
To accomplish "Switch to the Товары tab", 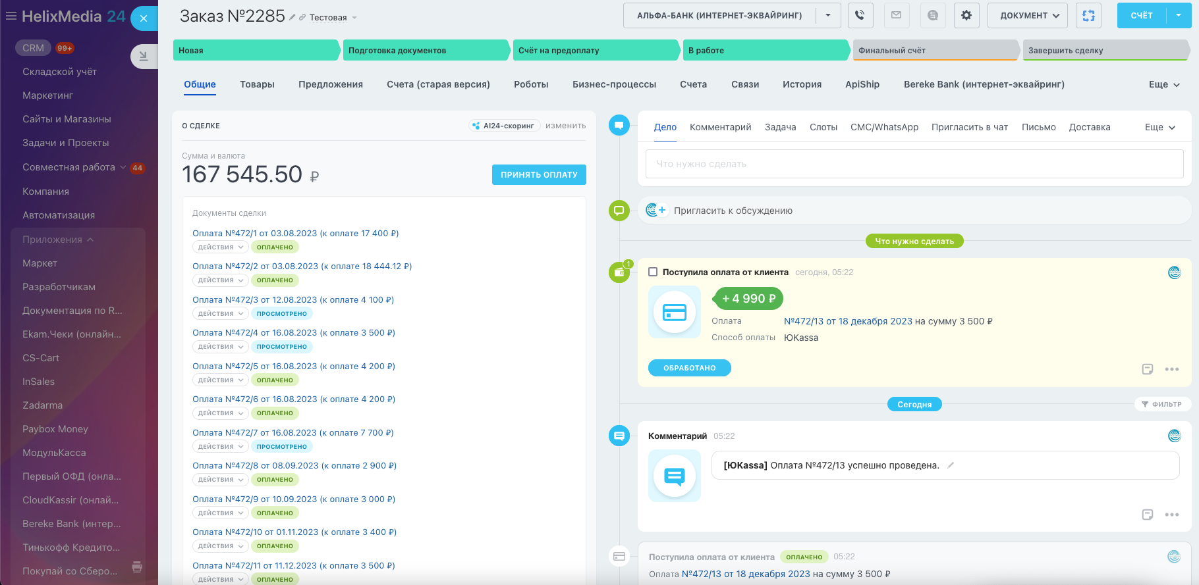I will 257,84.
